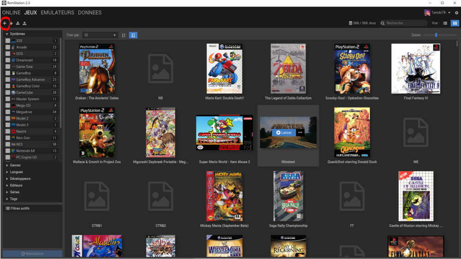Tick the Arcade system checkbox
Image resolution: width=461 pixels, height=259 pixels.
coord(8,47)
